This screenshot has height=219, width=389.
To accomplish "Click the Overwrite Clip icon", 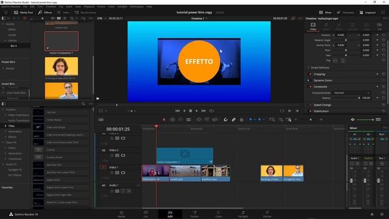I will tap(207, 120).
